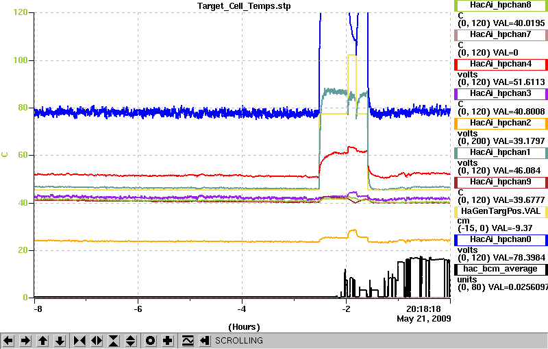The height and width of the screenshot is (349, 548).
Task: Click the 40 tick label on the y-axis
Action: (23, 203)
